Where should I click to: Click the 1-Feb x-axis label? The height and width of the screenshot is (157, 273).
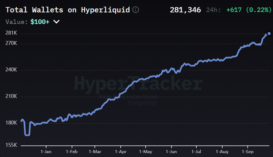(x=71, y=152)
